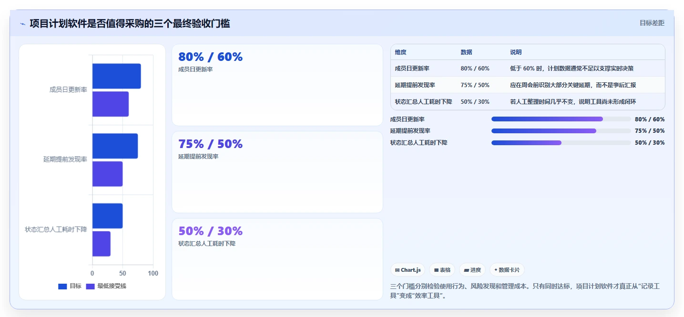Screen dimensions: 684x317
Task: Click the 目标差距 label in the header
Action: click(x=652, y=23)
